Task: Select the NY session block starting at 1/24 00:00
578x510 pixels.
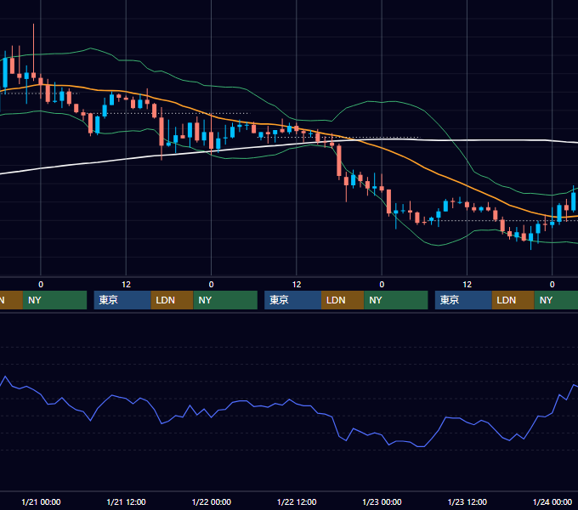Action: tap(556, 300)
